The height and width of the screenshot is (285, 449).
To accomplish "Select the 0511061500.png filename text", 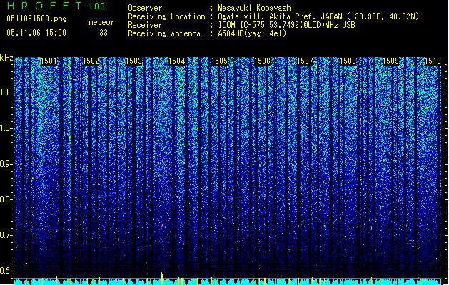I will (36, 19).
